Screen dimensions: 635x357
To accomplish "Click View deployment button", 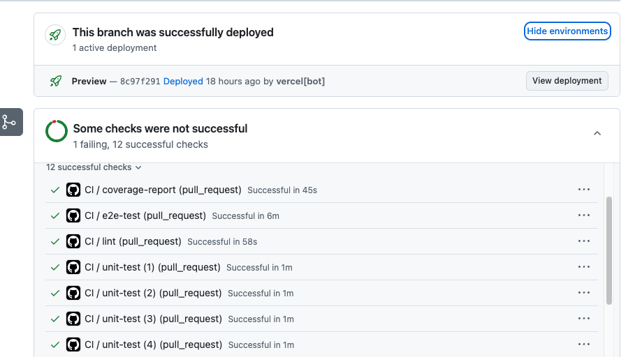I will (x=567, y=81).
